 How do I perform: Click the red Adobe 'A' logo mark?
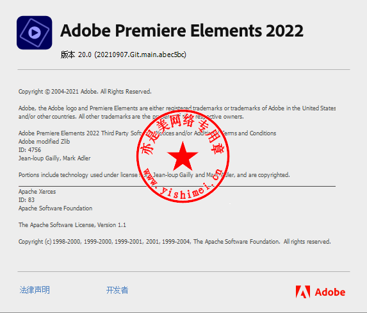303,292
